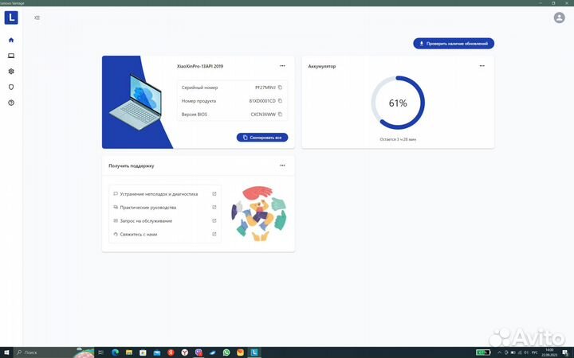This screenshot has width=574, height=358.
Task: Open Microsoft Store from the taskbar
Action: click(143, 352)
